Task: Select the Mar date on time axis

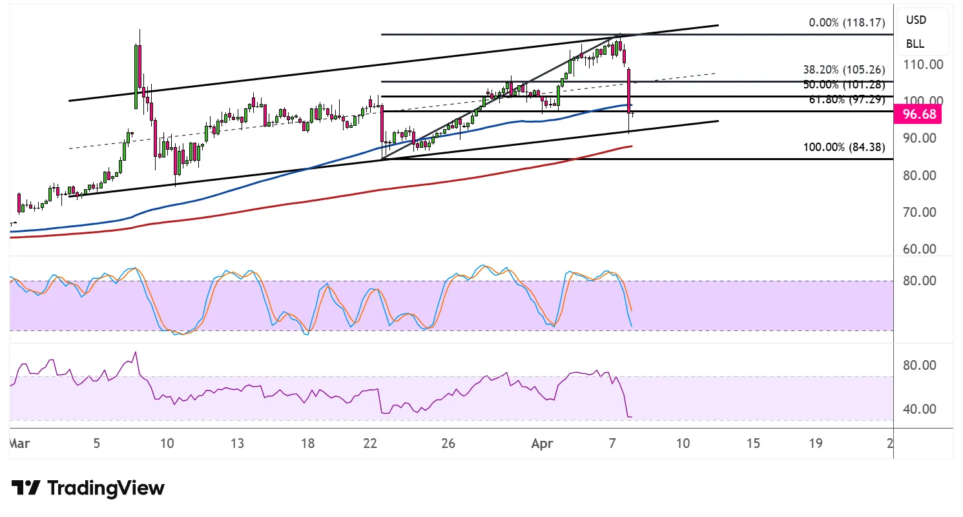Action: pos(18,443)
